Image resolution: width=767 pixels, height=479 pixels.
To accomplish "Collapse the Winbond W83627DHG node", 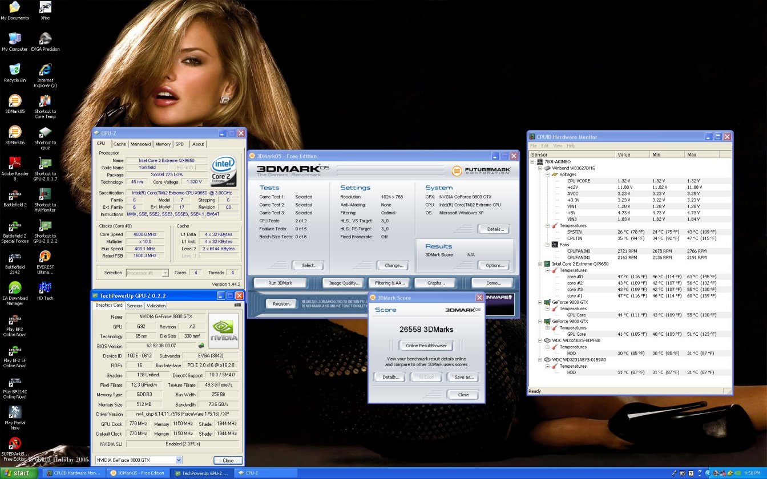I will pyautogui.click(x=540, y=168).
